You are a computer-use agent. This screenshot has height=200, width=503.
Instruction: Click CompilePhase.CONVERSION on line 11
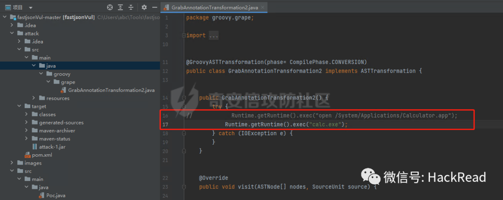point(326,62)
